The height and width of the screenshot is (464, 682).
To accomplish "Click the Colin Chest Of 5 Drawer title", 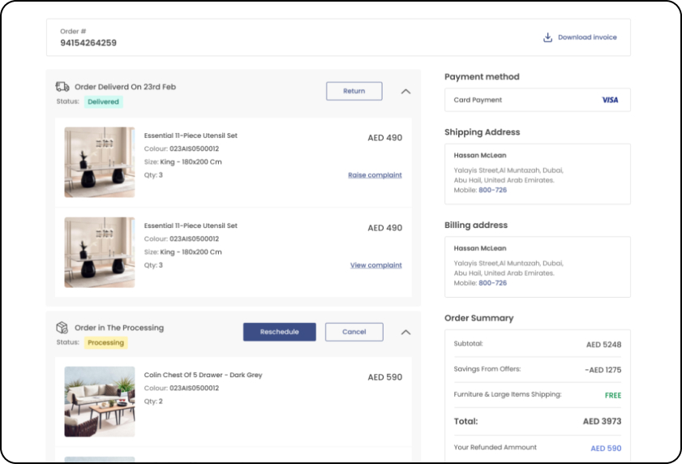I will click(x=203, y=375).
